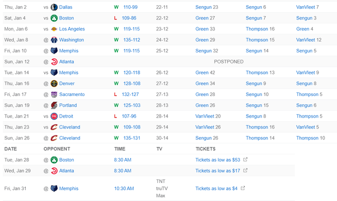337x201 pixels.
Task: Open external link icon for $53 Boston tickets
Action: (245, 160)
